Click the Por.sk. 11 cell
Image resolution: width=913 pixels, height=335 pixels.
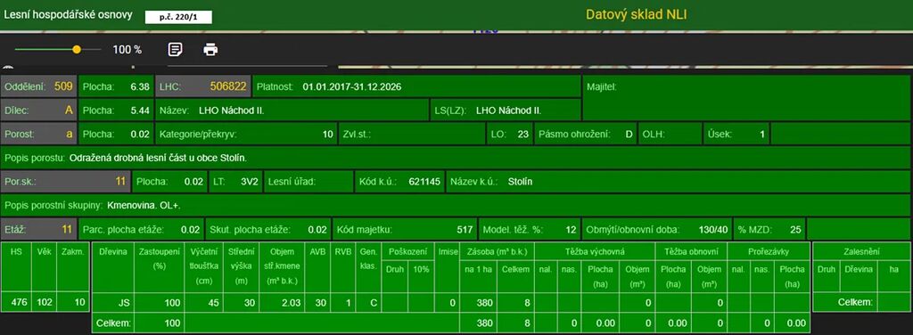point(65,182)
